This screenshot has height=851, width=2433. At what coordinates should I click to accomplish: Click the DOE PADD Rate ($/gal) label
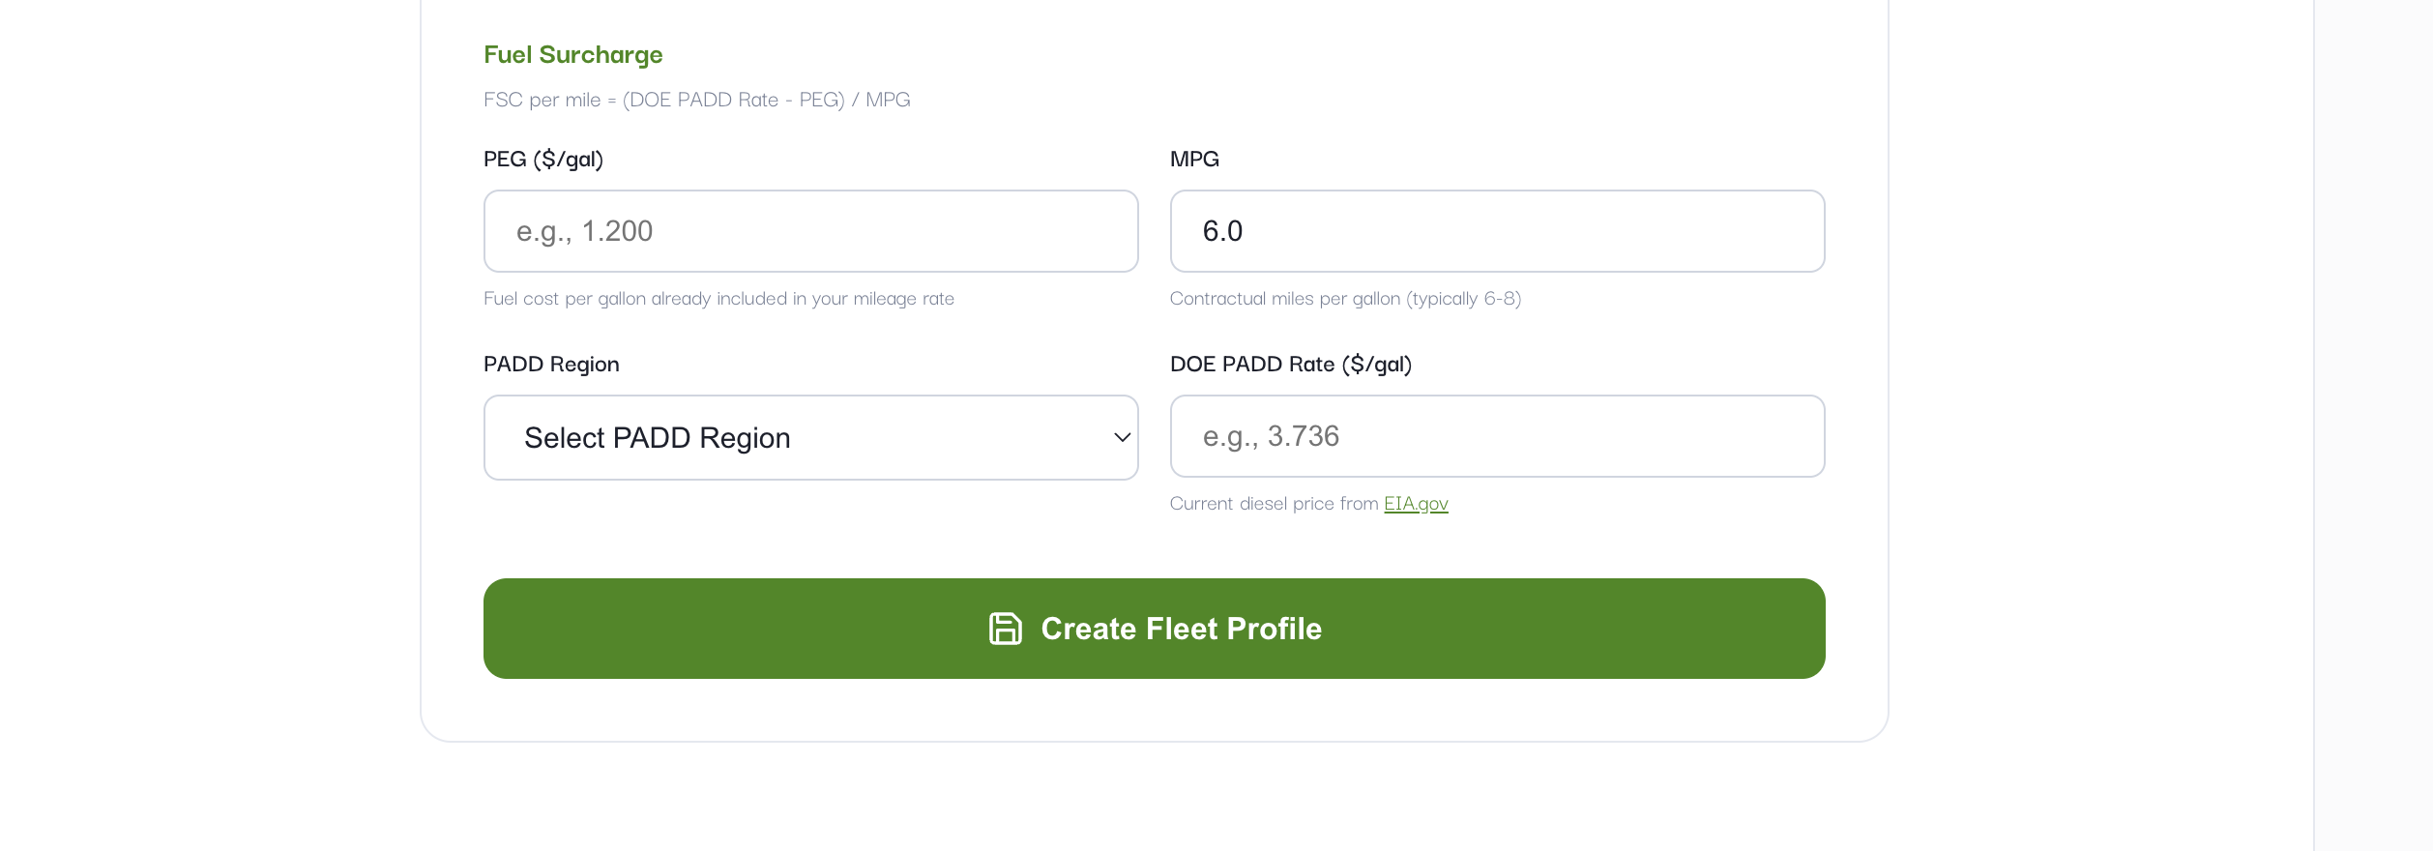point(1291,365)
